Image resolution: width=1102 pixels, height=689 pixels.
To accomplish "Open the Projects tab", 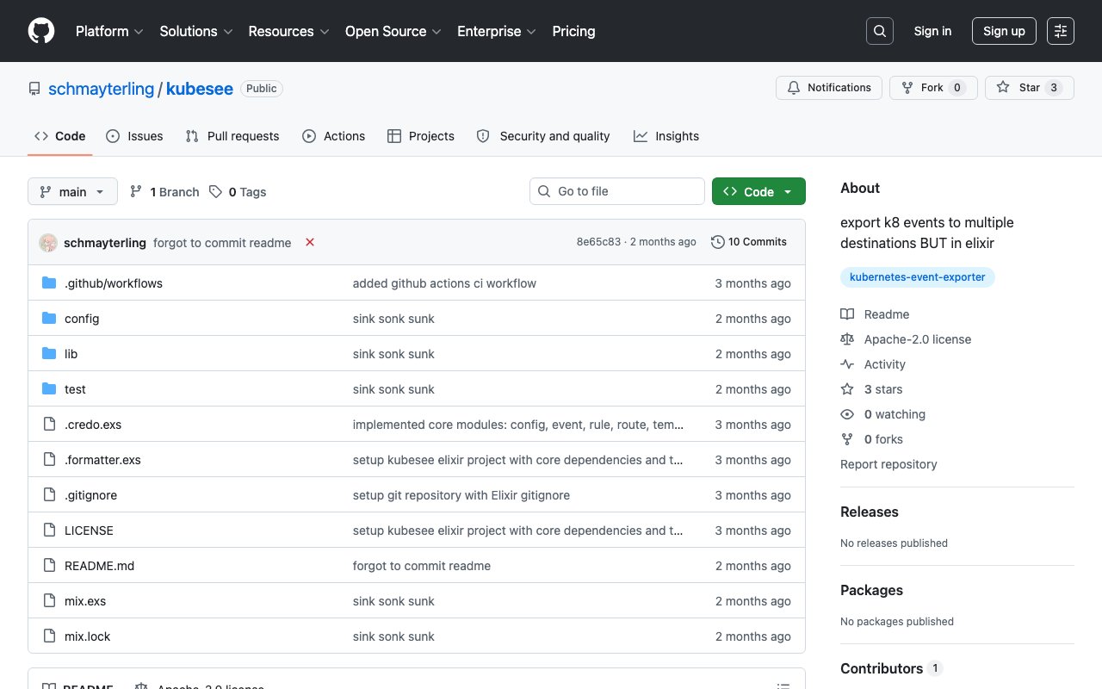I will (x=421, y=136).
